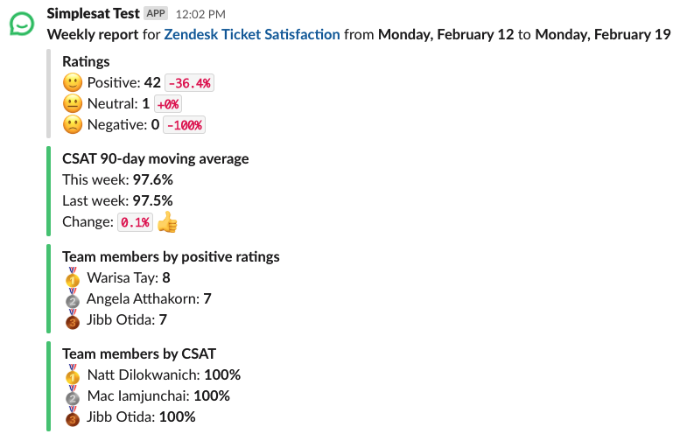The width and height of the screenshot is (680, 434).
Task: Click the Simplesat green chat avatar icon
Action: click(x=22, y=24)
